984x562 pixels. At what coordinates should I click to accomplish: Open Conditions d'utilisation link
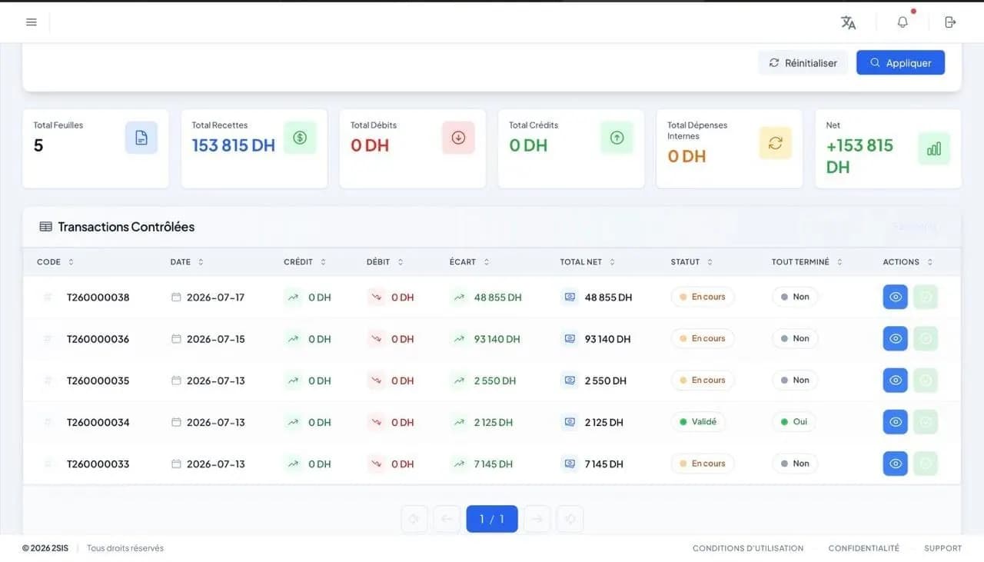(x=748, y=548)
